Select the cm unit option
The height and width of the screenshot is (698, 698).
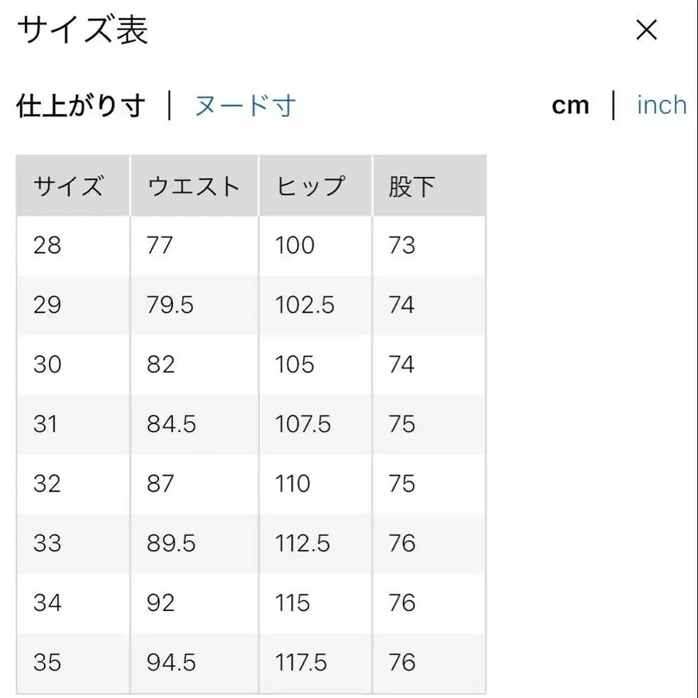pos(571,105)
